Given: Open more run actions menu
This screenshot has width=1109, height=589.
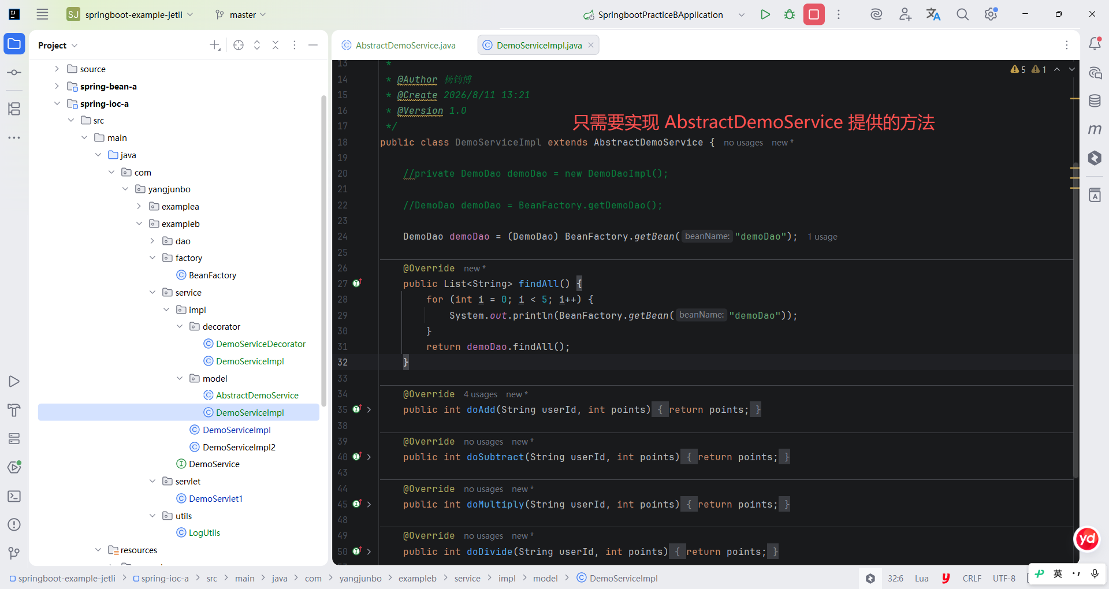Looking at the screenshot, I should (839, 14).
